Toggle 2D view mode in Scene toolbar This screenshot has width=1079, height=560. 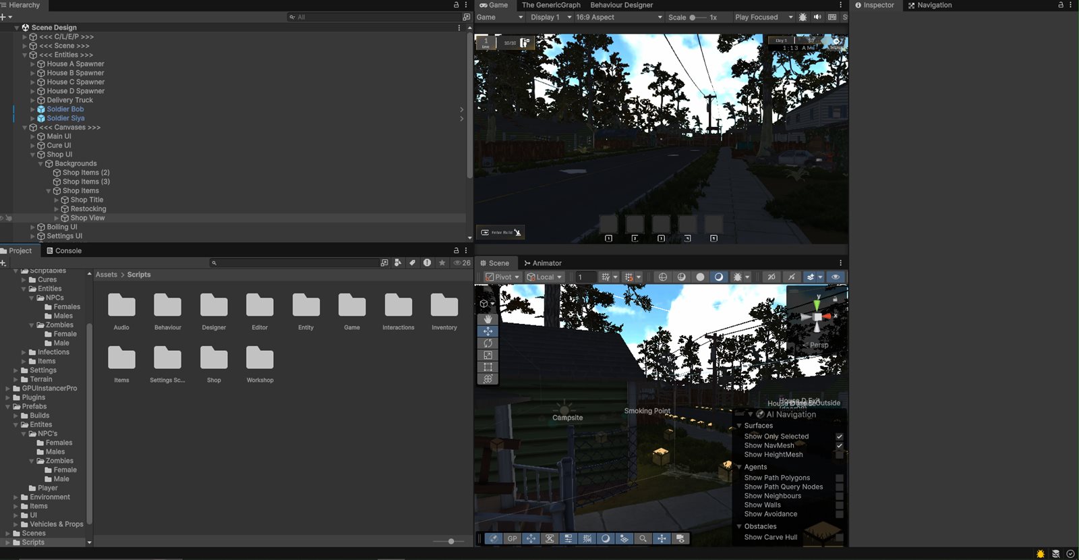tap(771, 277)
